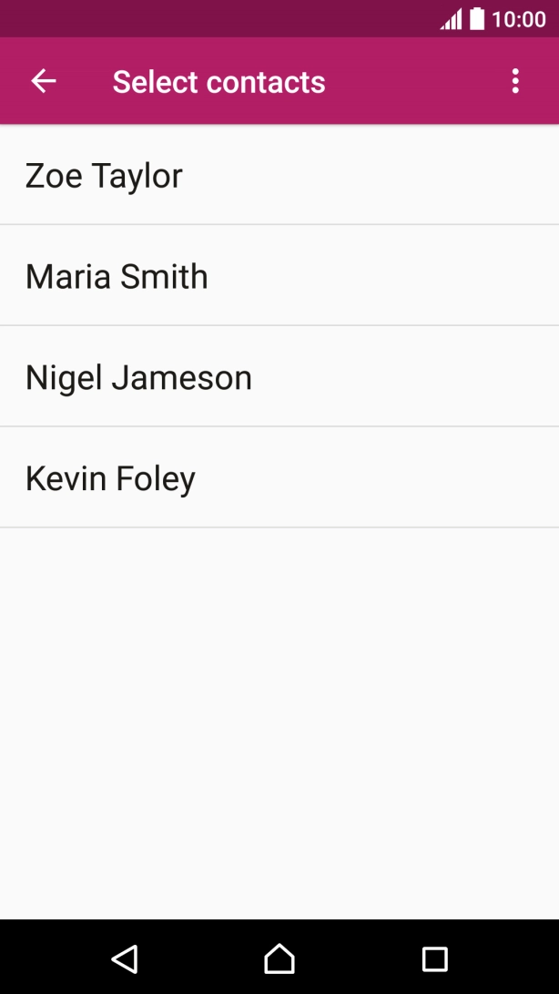Choose the Maria Smith contact
Image resolution: width=559 pixels, height=994 pixels.
pos(117,276)
